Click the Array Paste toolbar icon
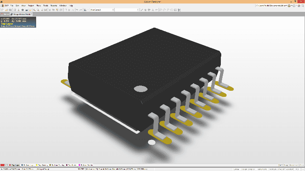The image size is (305, 171). click(x=179, y=10)
